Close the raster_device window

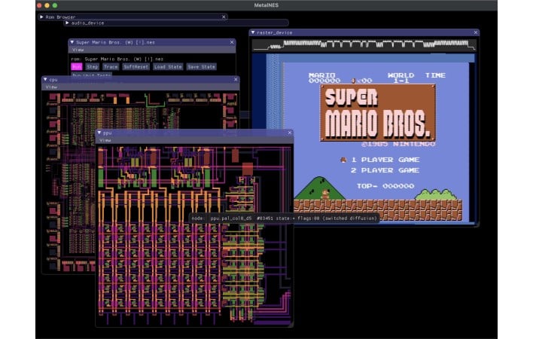click(474, 32)
